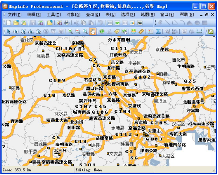Open the 表[A] menu

coord(110,15)
